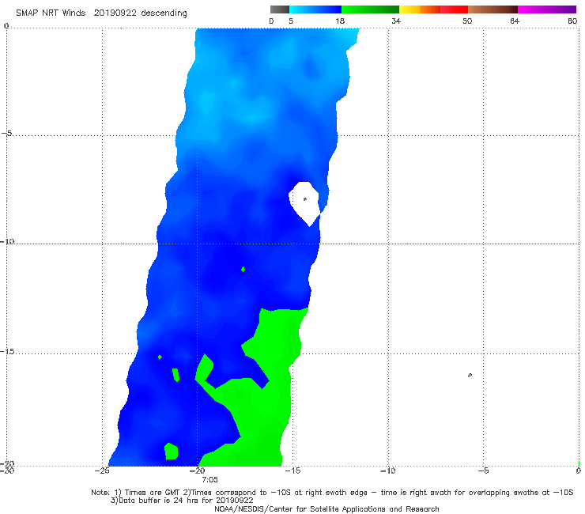The image size is (585, 514).
Task: Click the green segment of the color bar
Action: click(x=370, y=9)
